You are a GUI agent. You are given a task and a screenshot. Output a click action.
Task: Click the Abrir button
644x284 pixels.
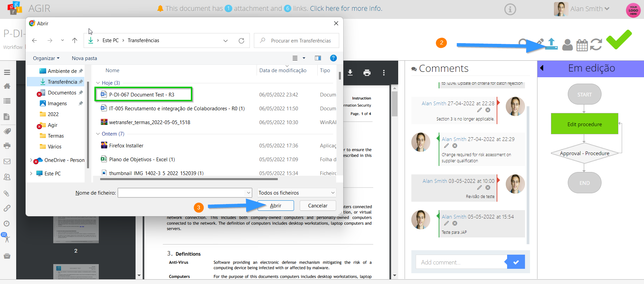coord(275,206)
